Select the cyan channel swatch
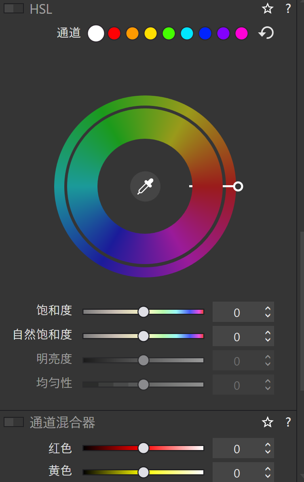Viewport: 304px width, 482px height. point(187,33)
